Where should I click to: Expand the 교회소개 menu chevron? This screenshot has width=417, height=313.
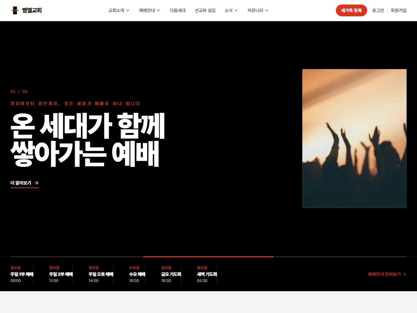click(x=128, y=10)
